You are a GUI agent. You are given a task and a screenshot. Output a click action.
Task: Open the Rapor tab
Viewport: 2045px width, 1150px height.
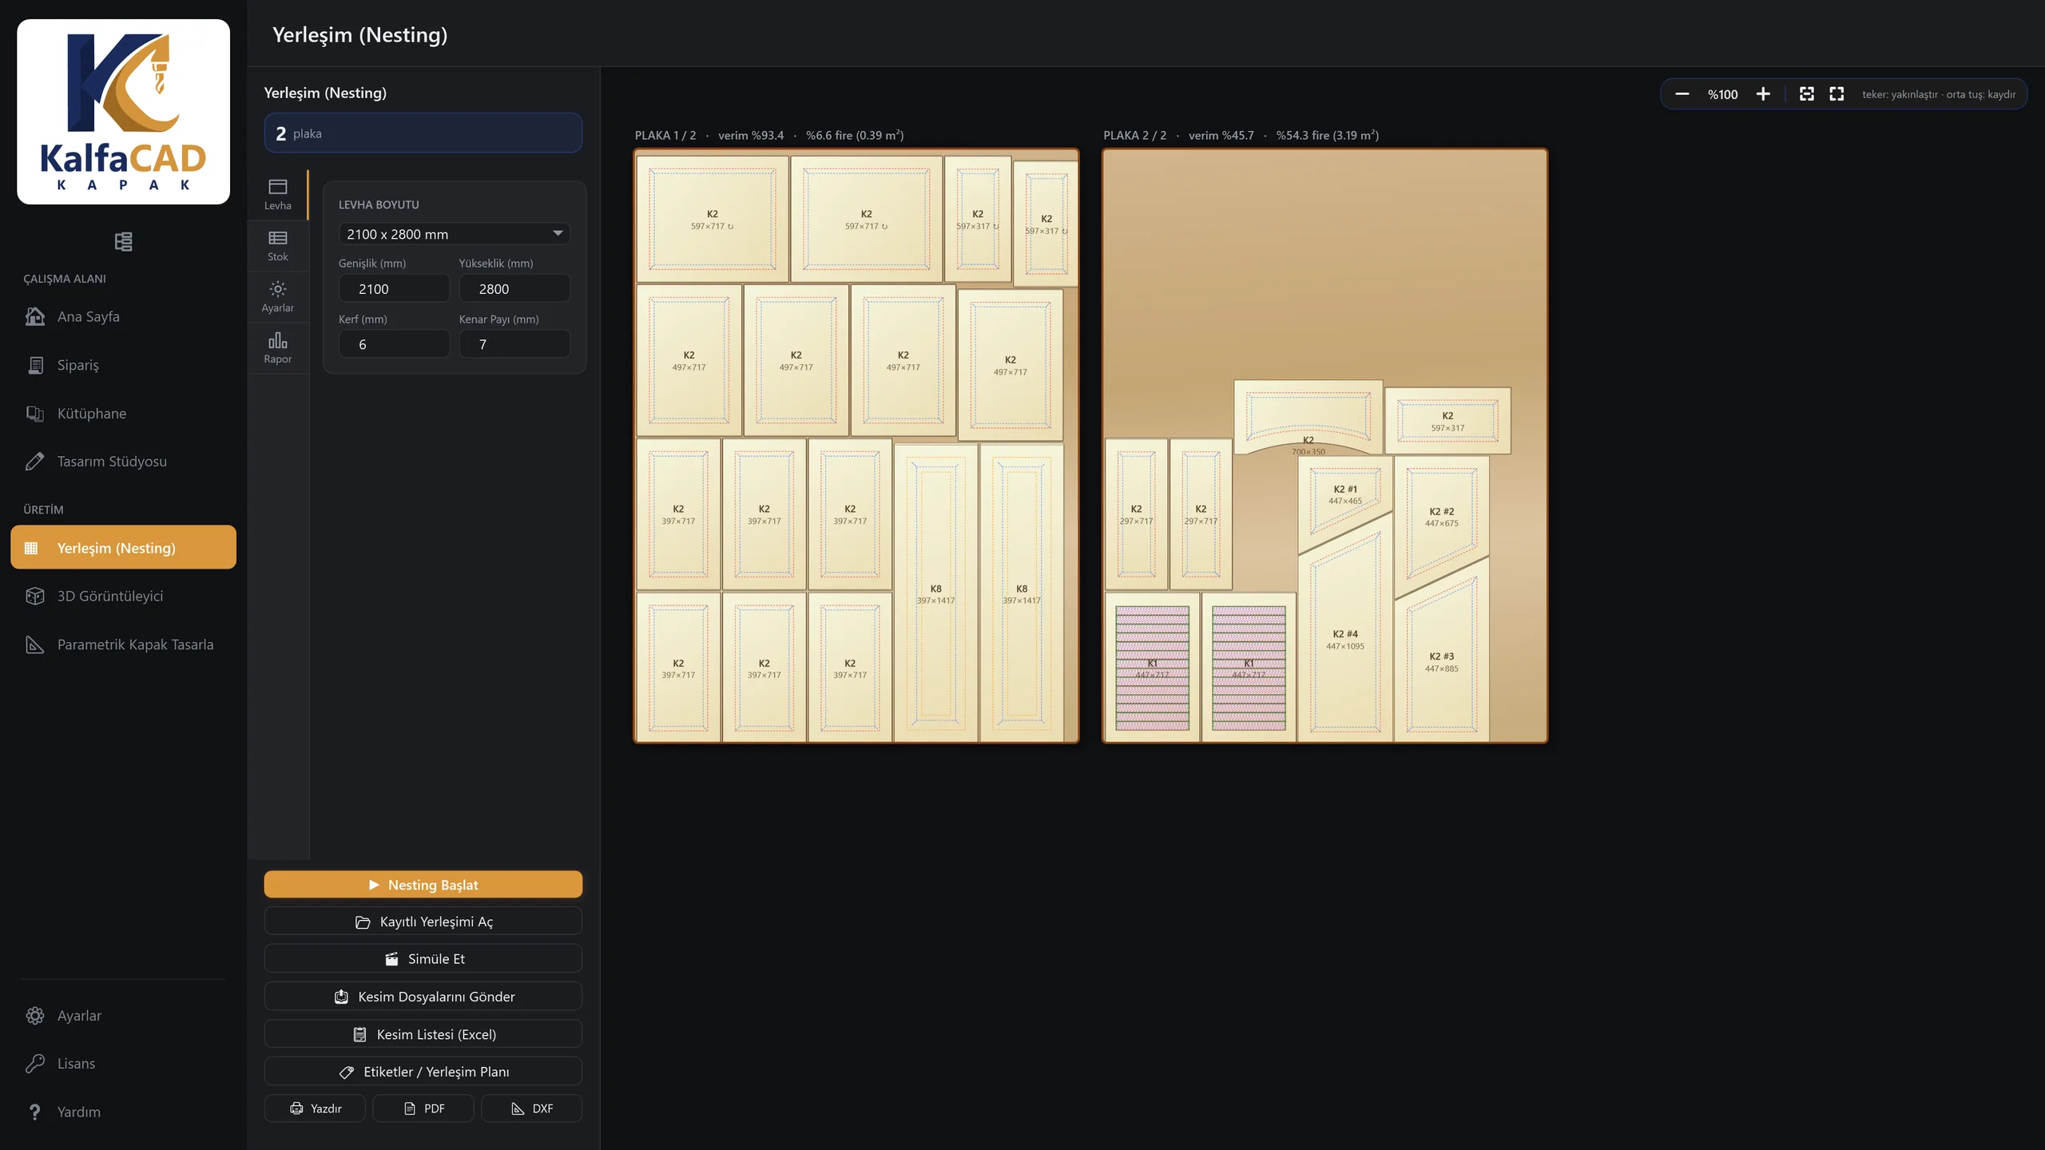[x=277, y=348]
